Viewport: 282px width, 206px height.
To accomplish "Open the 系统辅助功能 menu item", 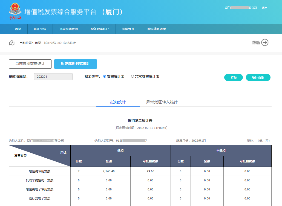I will coord(156,29).
